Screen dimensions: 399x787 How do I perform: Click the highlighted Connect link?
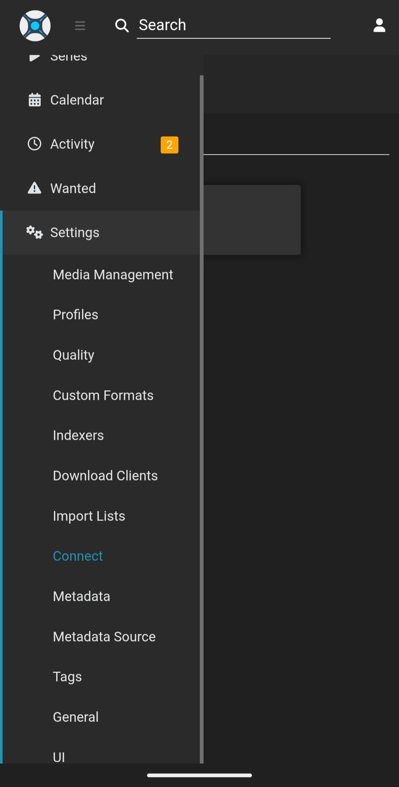pos(78,556)
